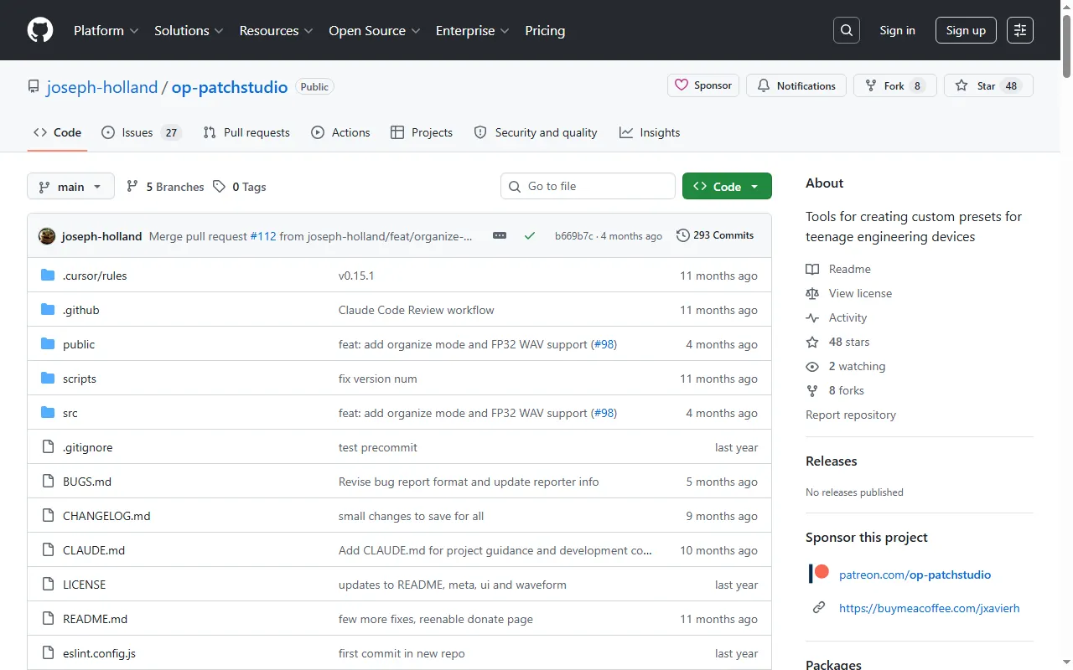Open the 293 Commits history
1073x670 pixels.
click(x=715, y=235)
